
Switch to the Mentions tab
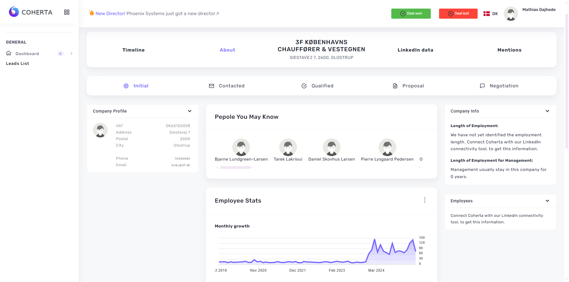click(509, 50)
